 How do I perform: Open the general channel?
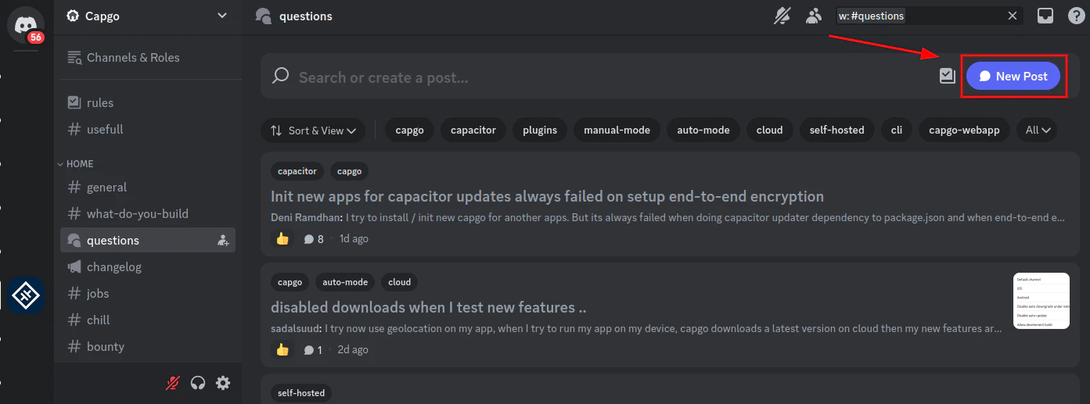point(106,188)
